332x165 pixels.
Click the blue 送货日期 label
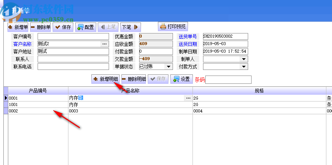coord(188,44)
